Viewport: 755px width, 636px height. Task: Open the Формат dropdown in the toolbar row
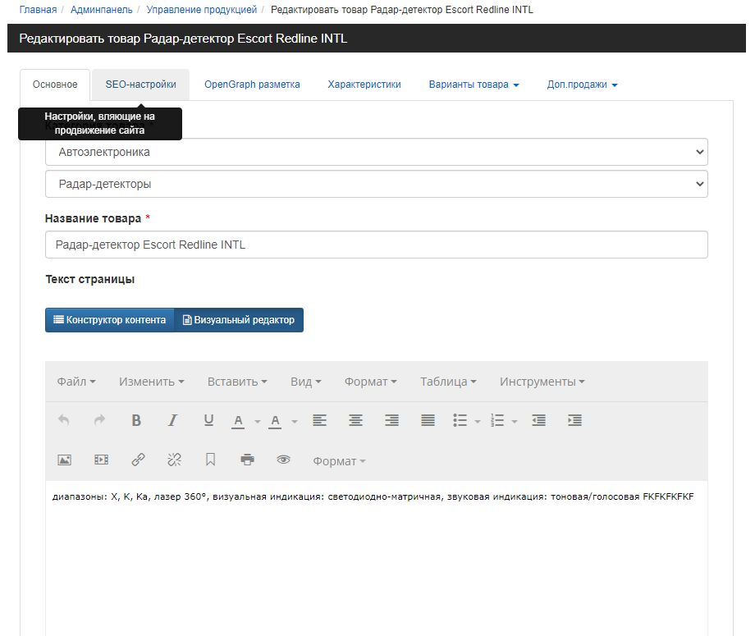tap(340, 461)
